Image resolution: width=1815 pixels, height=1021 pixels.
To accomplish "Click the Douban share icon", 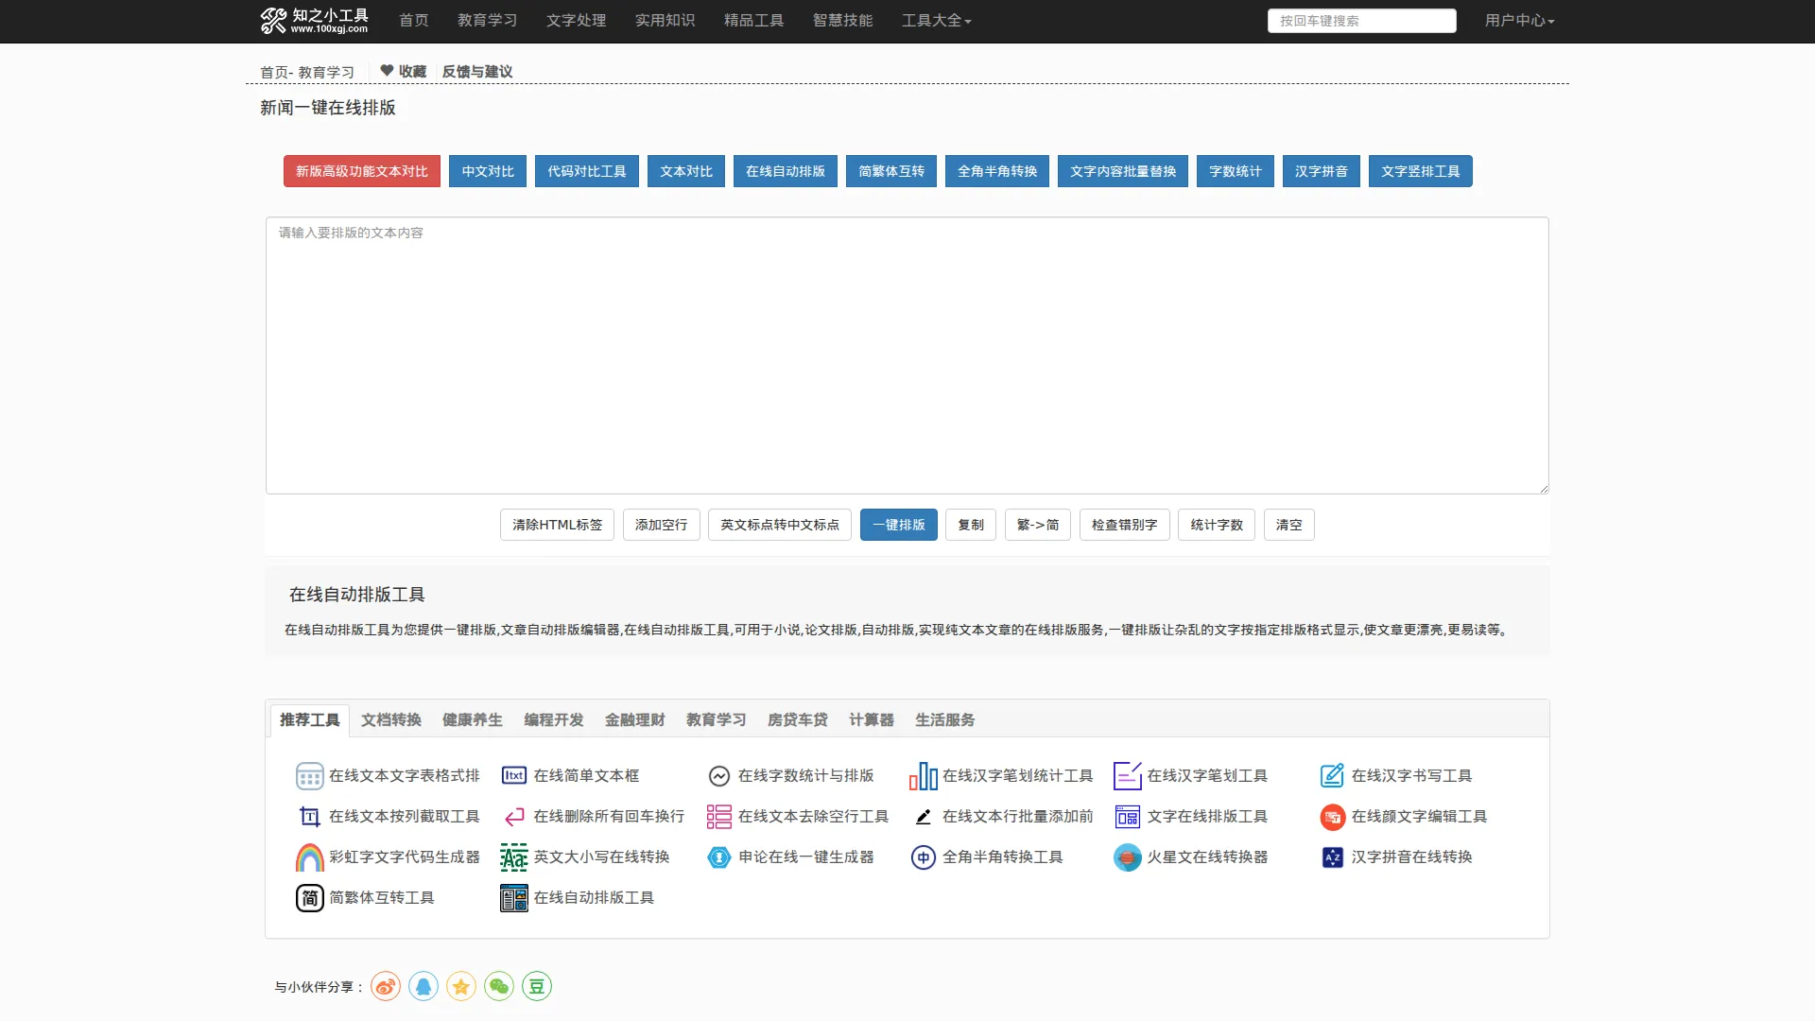I will (x=537, y=987).
